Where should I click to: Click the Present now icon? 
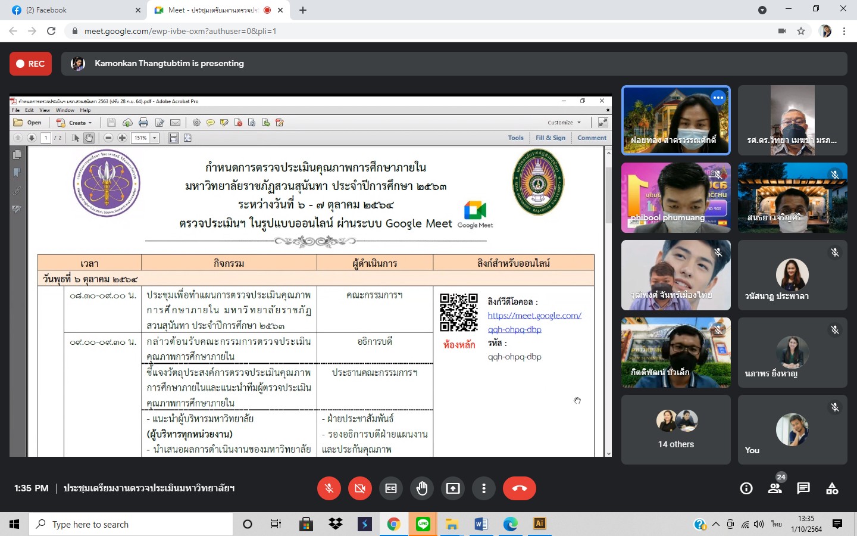[x=453, y=488]
